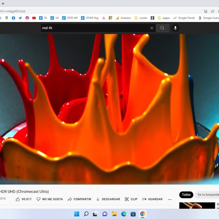Click the NO ME GUSTA thumbs-down button

pyautogui.click(x=50, y=199)
